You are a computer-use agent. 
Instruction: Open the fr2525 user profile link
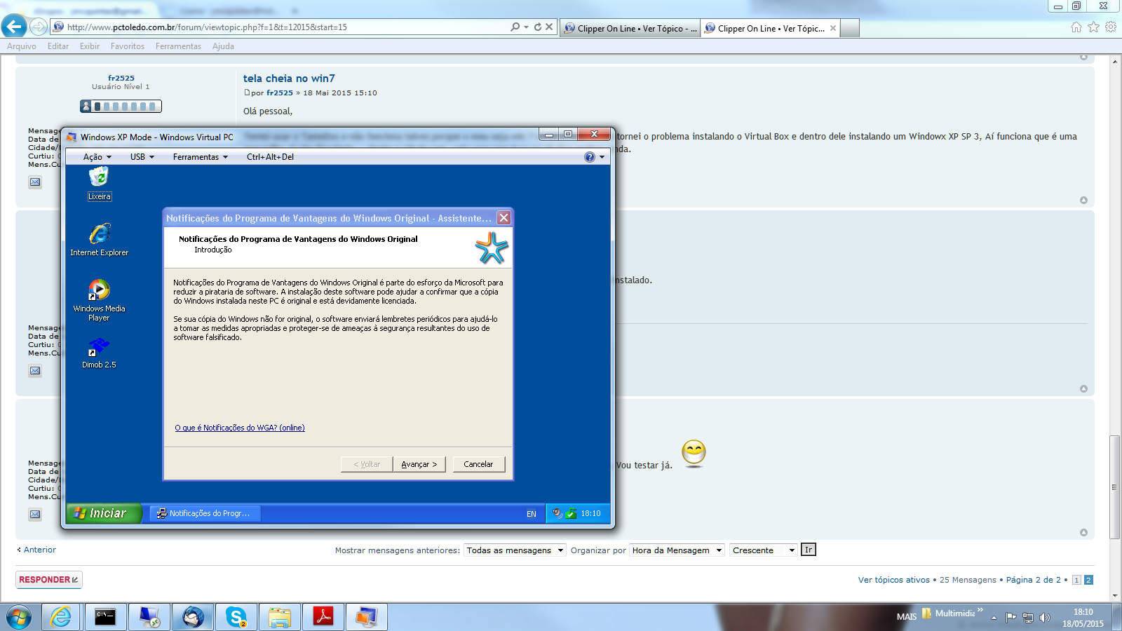coord(121,78)
